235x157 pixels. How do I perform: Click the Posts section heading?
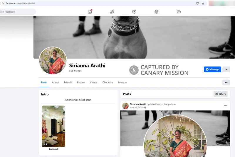click(127, 94)
